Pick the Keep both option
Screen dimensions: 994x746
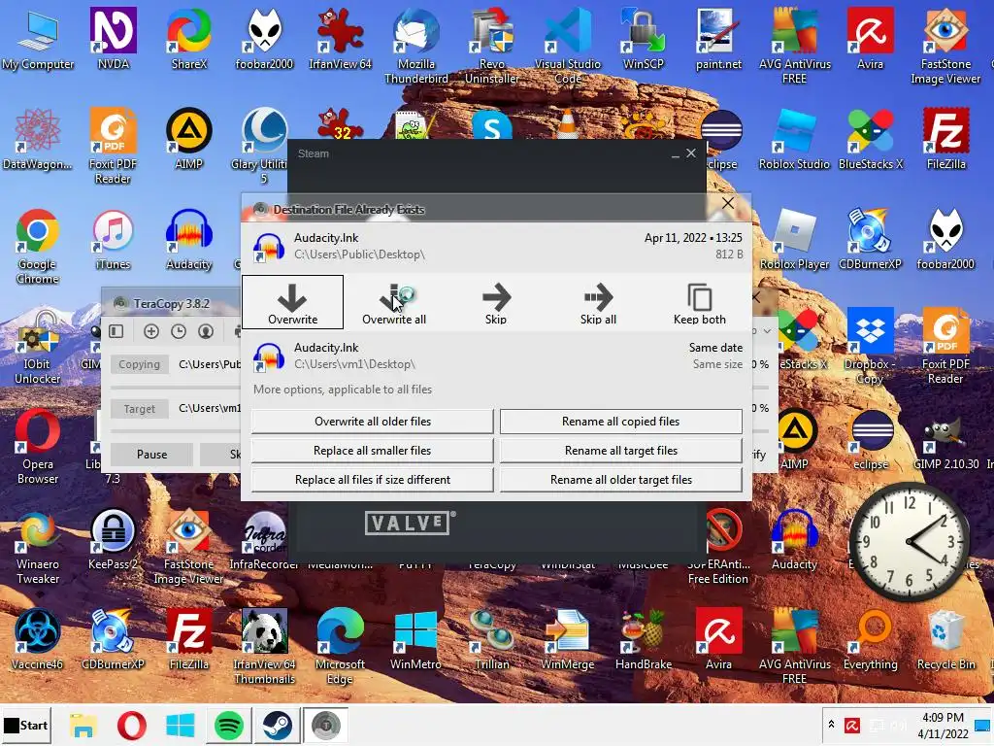point(699,302)
